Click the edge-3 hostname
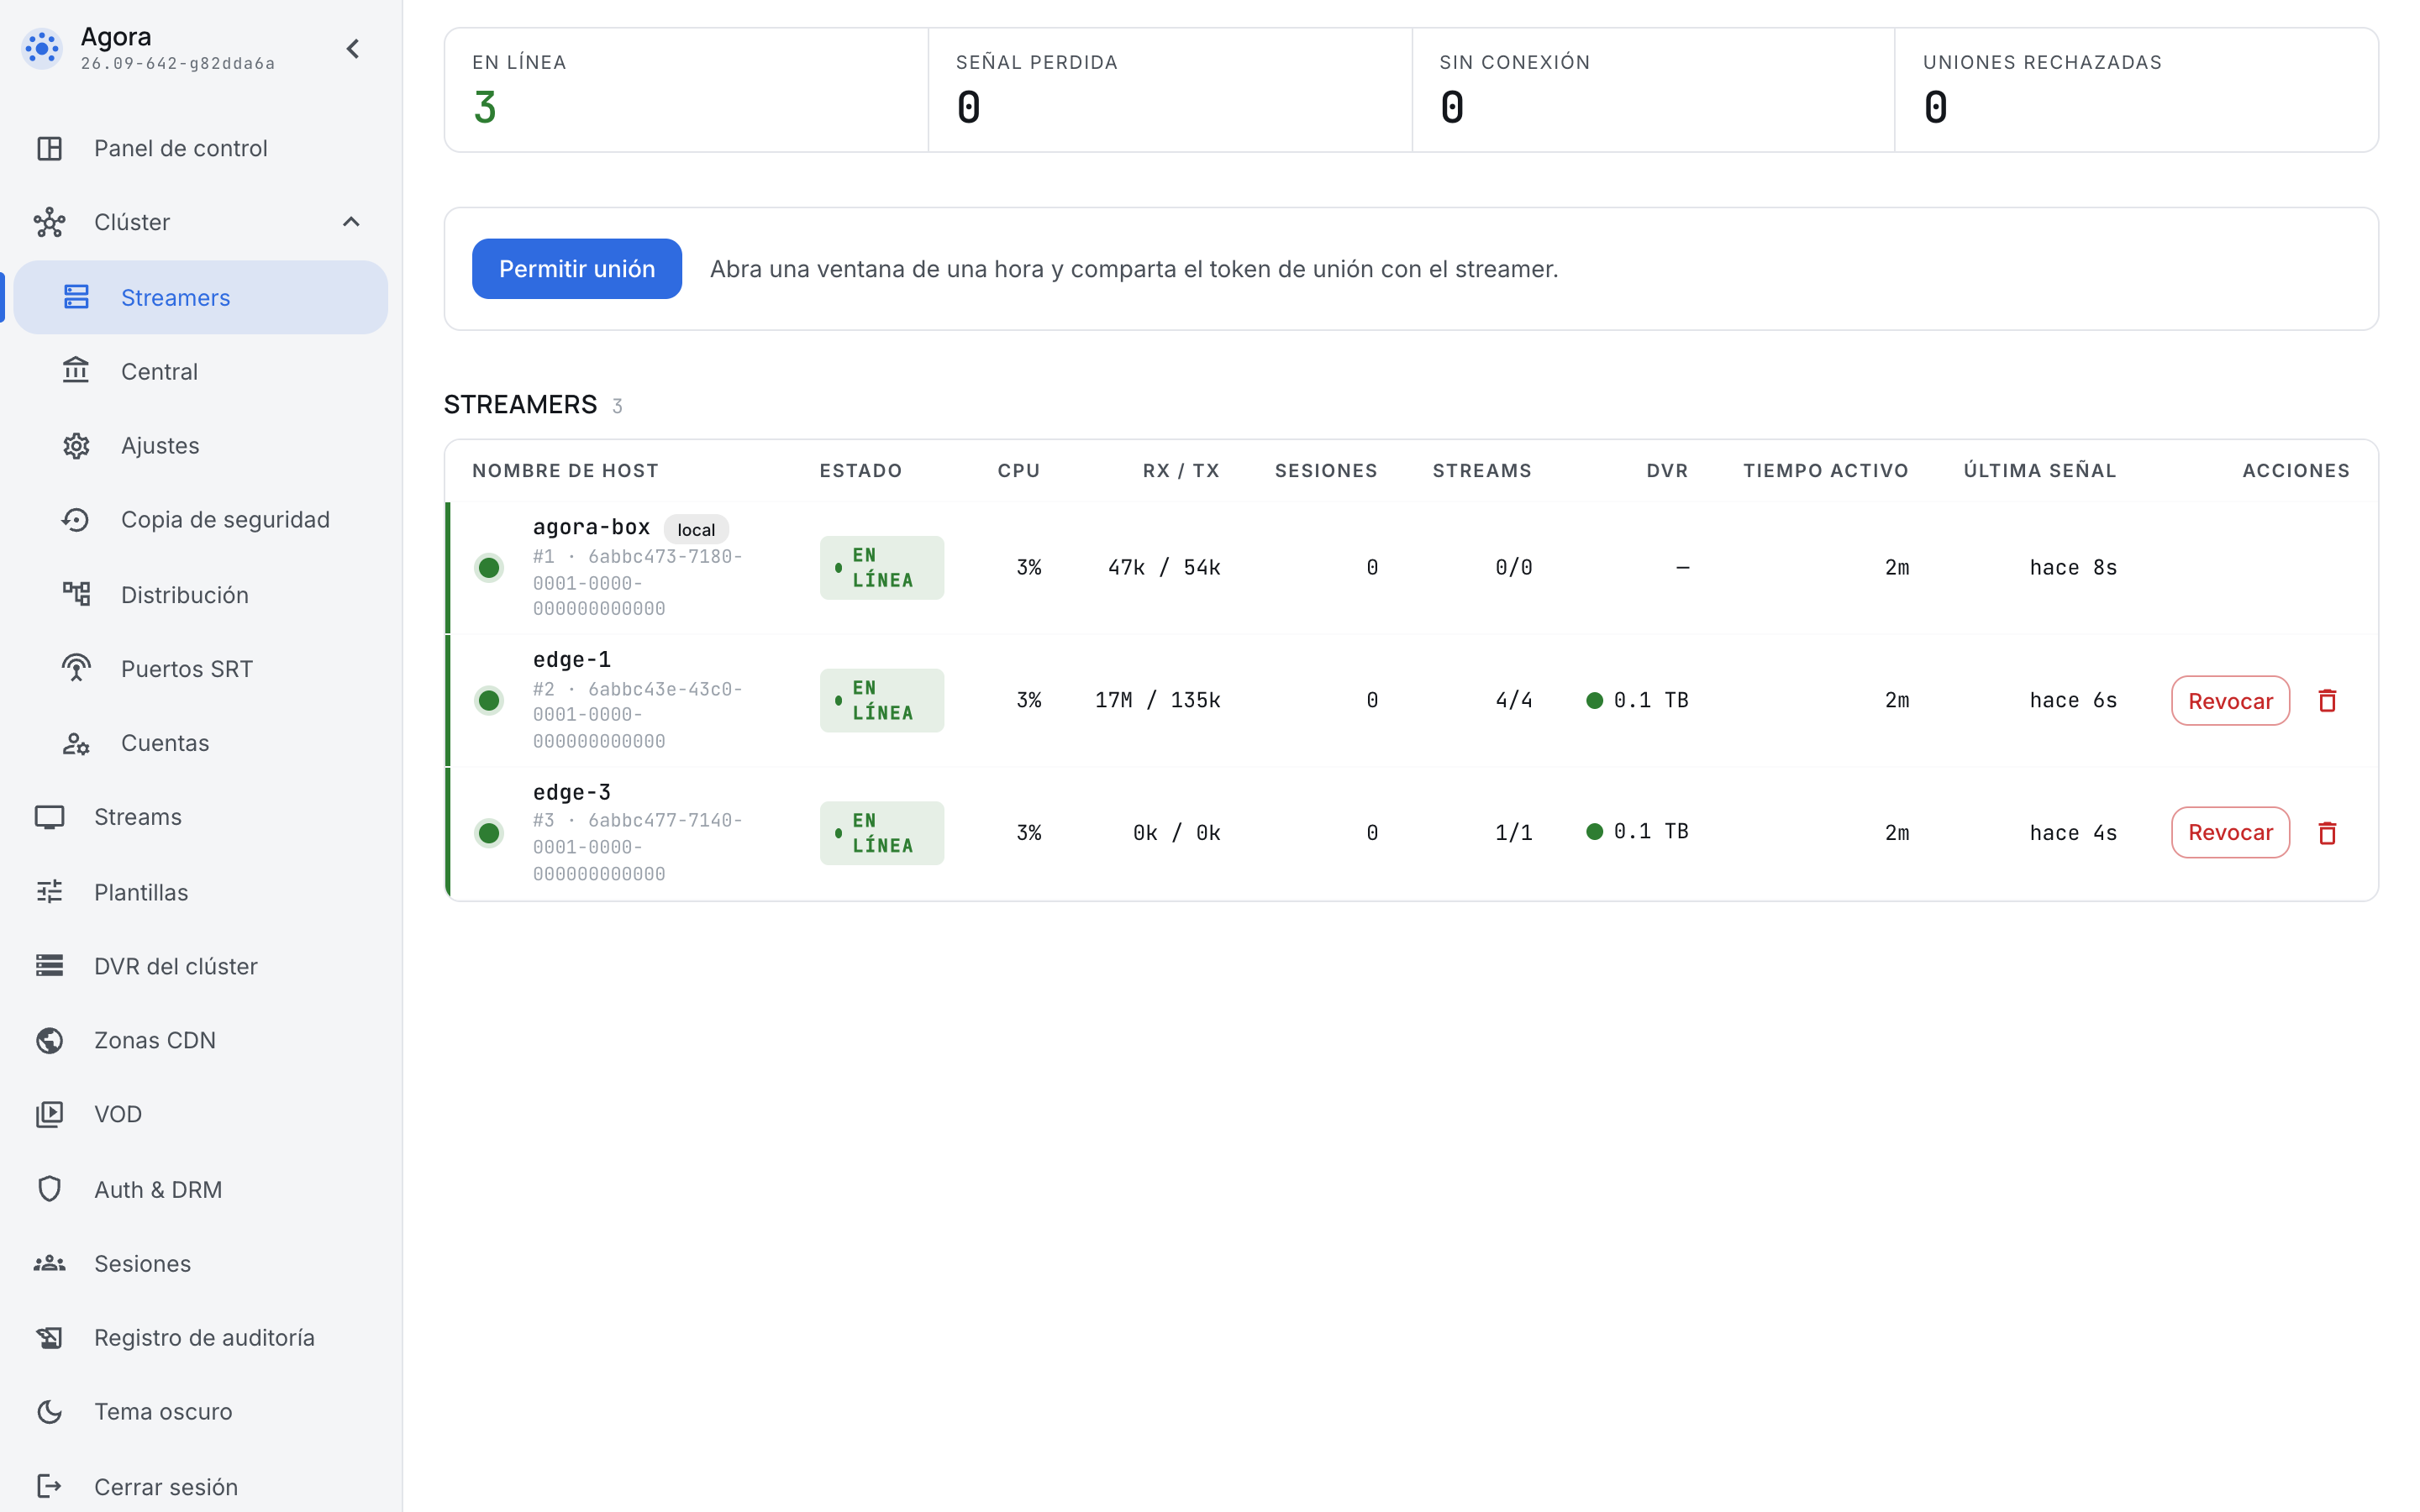Viewport: 2420px width, 1512px height. 572,792
